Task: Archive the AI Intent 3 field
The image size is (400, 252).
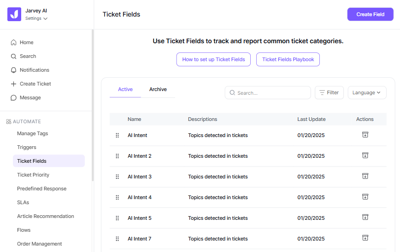Action: [x=365, y=176]
